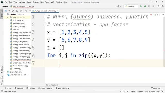This screenshot has height=93, width=165.
Task: Open the View menu
Action: click(15, 2)
